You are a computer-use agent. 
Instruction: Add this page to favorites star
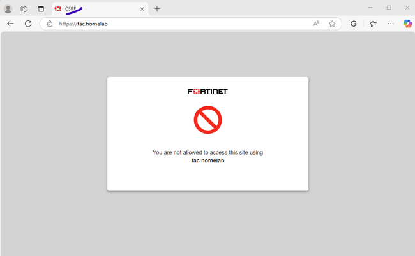click(332, 24)
